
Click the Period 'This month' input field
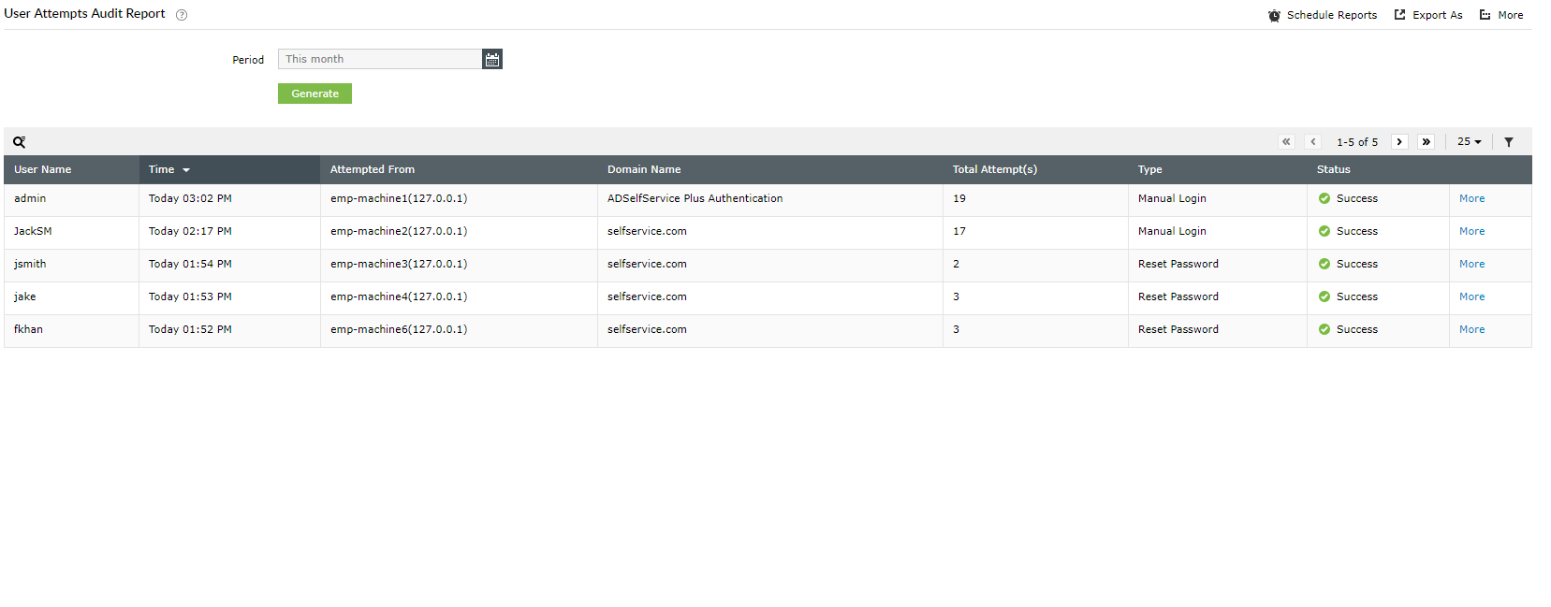pos(380,59)
